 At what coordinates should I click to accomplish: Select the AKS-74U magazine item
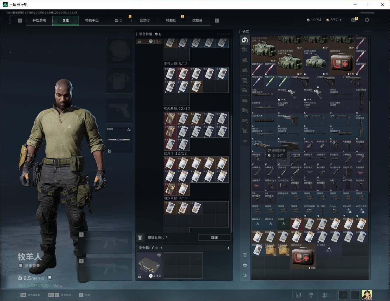264,146
